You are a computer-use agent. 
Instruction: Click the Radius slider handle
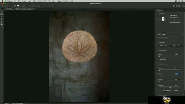[159, 57]
